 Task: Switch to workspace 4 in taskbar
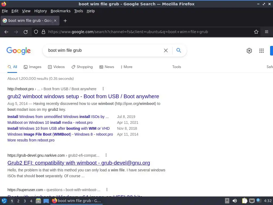31,201
